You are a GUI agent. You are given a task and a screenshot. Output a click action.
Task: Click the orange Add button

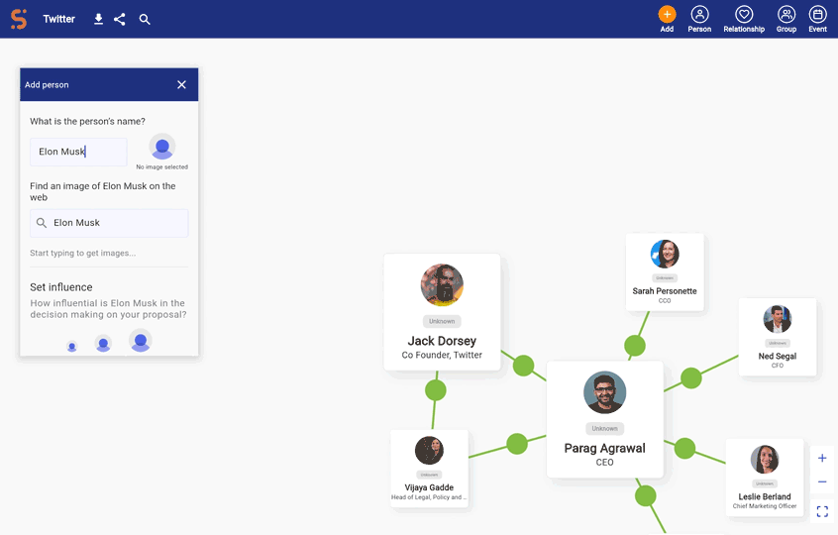(667, 19)
